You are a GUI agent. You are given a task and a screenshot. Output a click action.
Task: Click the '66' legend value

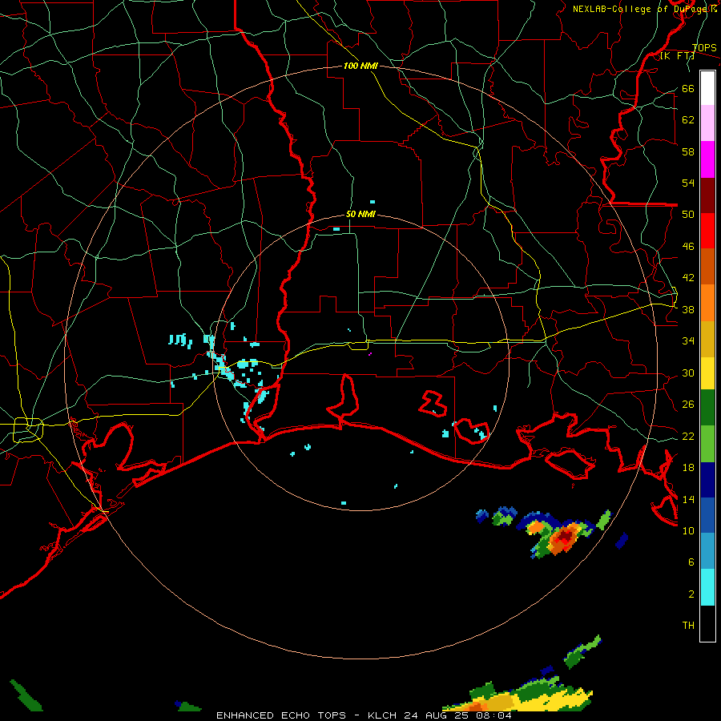[x=688, y=88]
